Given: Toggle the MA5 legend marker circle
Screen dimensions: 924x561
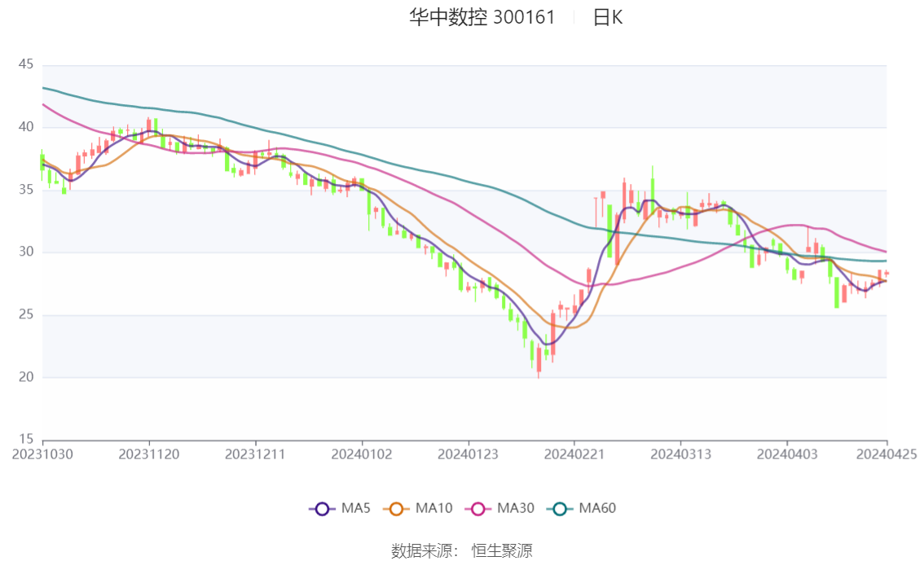Looking at the screenshot, I should (x=322, y=509).
